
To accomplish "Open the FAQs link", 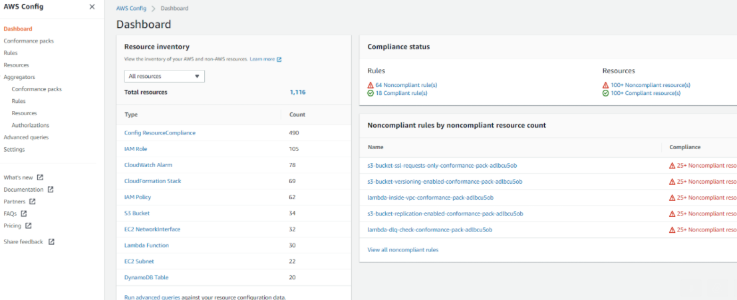I will click(10, 214).
